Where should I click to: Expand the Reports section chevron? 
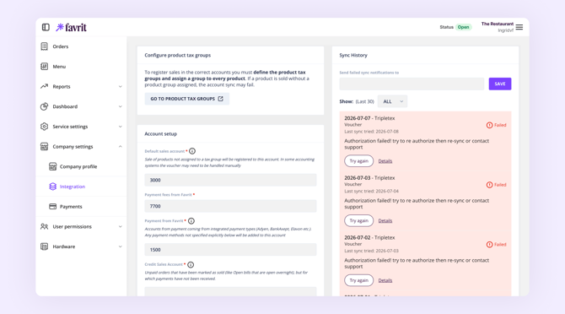pyautogui.click(x=121, y=87)
